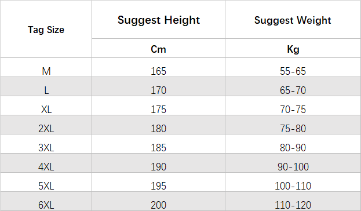
Task: Select the Suggest Height column header
Action: coord(158,20)
